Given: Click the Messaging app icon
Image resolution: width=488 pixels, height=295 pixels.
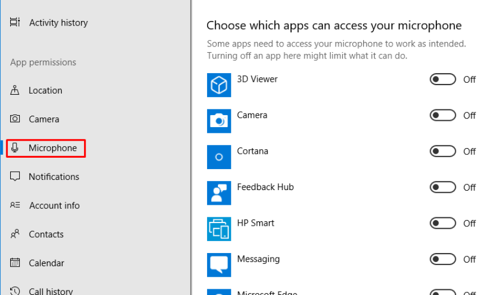Looking at the screenshot, I should [x=219, y=265].
